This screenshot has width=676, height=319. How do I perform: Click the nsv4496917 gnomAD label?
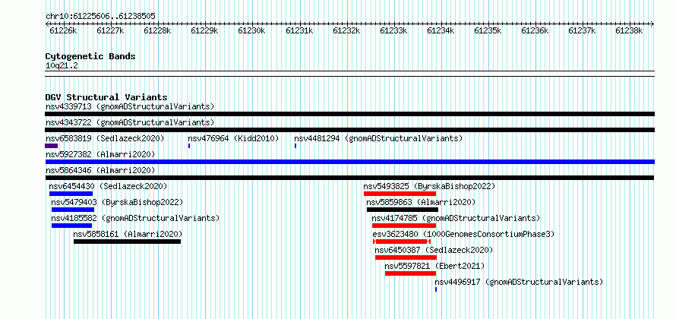coord(519,282)
